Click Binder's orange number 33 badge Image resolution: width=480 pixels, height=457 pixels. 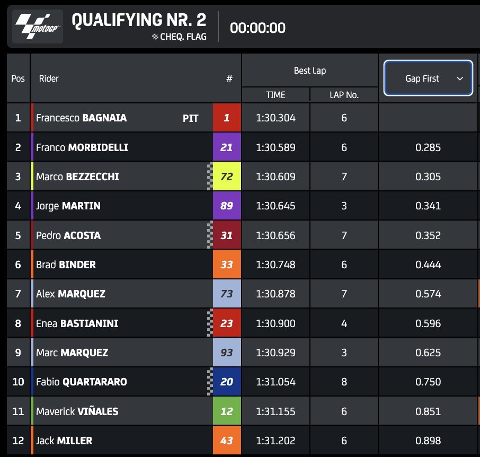pos(227,265)
